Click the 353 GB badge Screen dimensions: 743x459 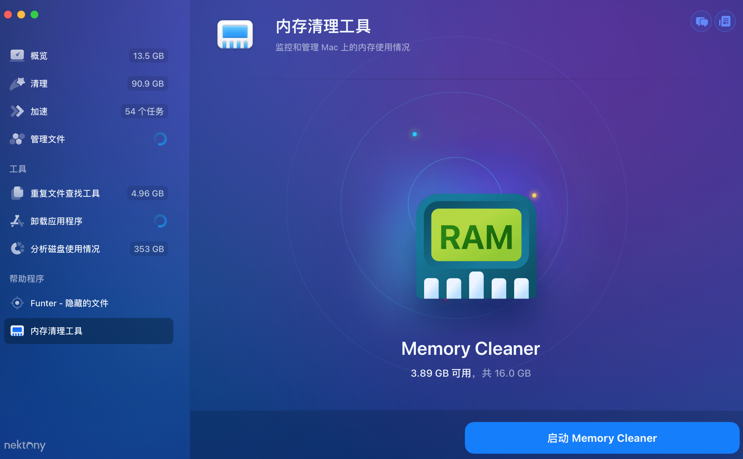pyautogui.click(x=149, y=249)
